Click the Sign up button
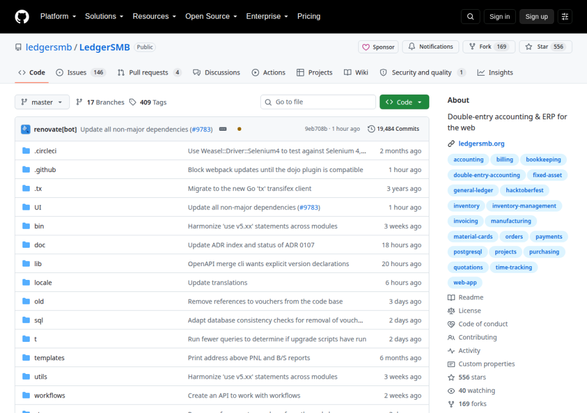The height and width of the screenshot is (413, 587). pyautogui.click(x=537, y=17)
